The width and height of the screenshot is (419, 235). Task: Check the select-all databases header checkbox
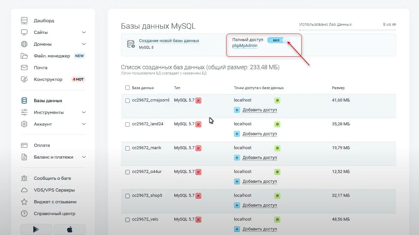[127, 88]
